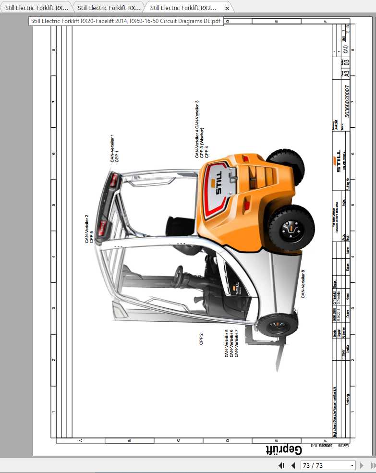Switch to the first Still Electric Forklift document tab
376x473 pixels.
pos(36,8)
